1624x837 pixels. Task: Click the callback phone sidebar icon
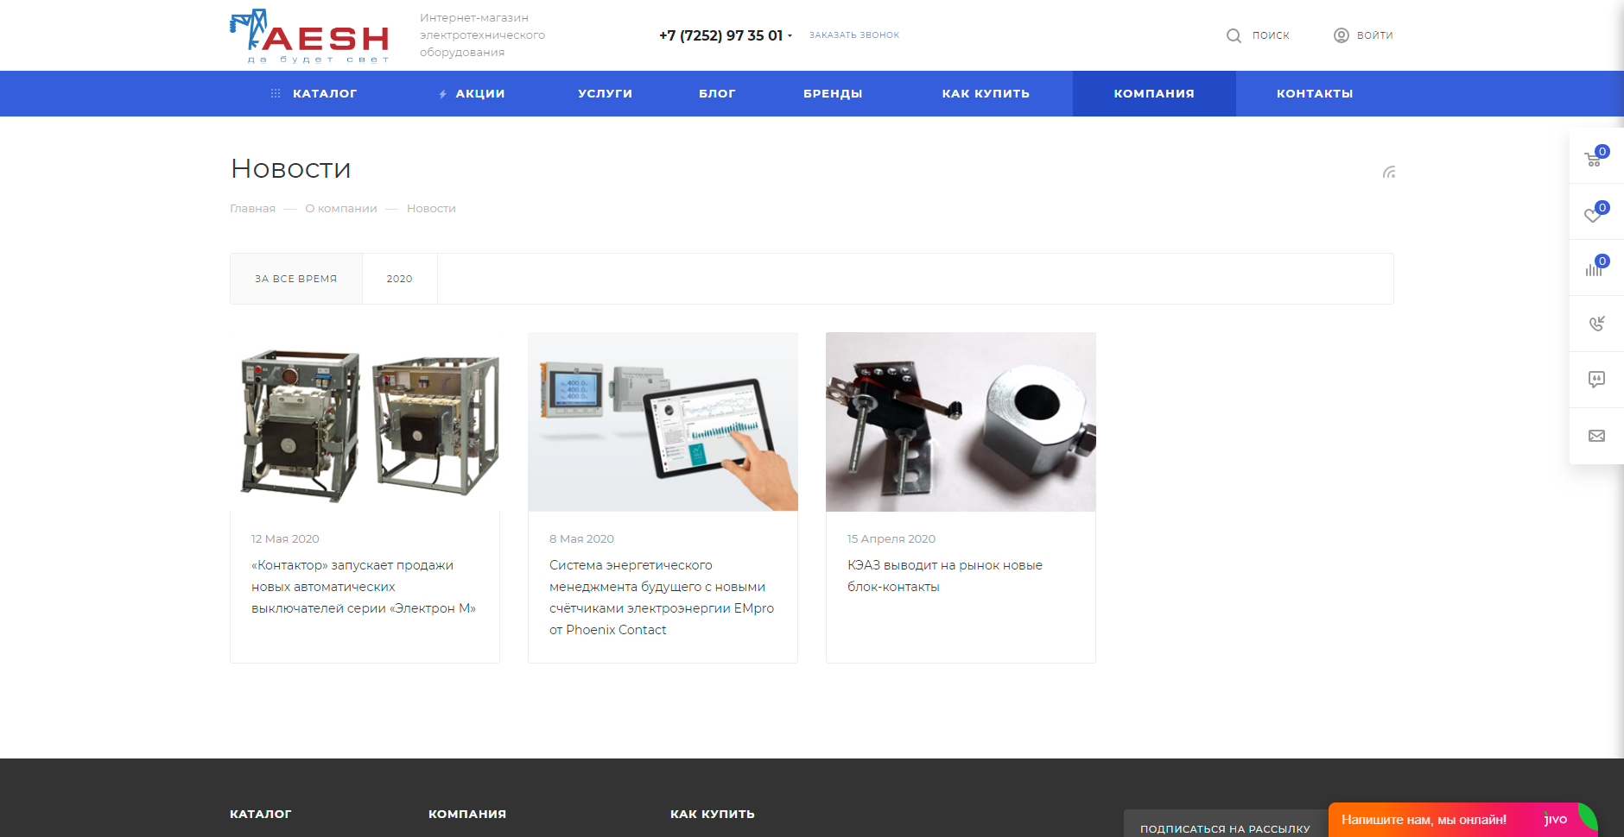[x=1596, y=324]
